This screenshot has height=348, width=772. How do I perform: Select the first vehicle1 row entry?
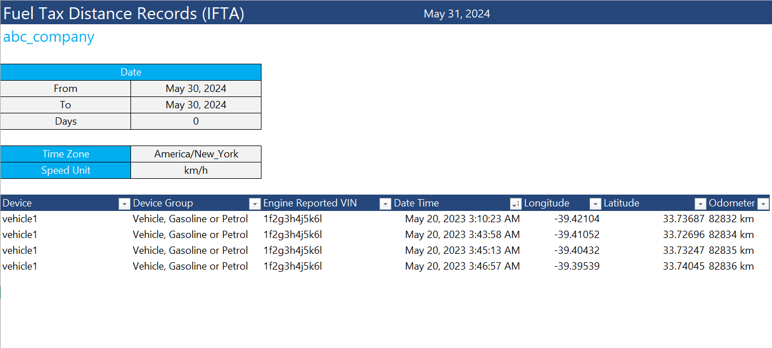20,219
